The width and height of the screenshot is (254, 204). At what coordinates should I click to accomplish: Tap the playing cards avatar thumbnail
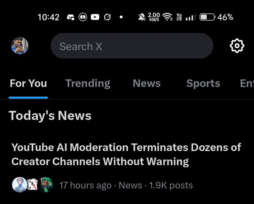(x=33, y=185)
